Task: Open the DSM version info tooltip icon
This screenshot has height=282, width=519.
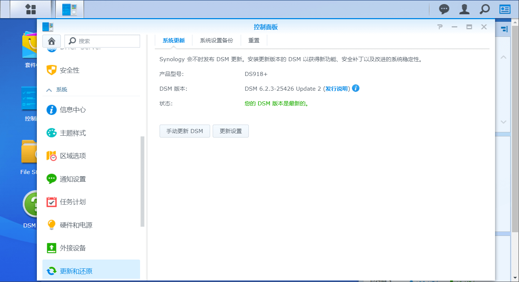Action: coord(355,88)
